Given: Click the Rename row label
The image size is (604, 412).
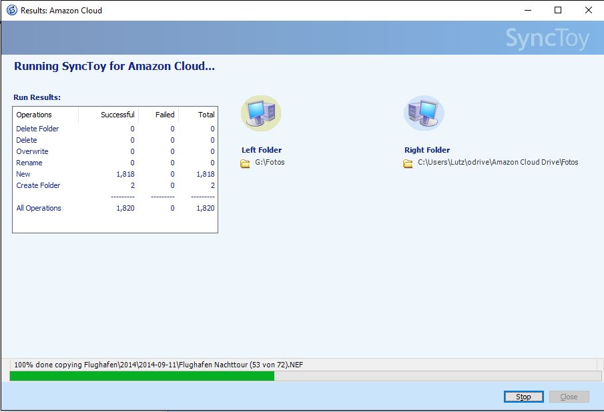Looking at the screenshot, I should (x=29, y=163).
